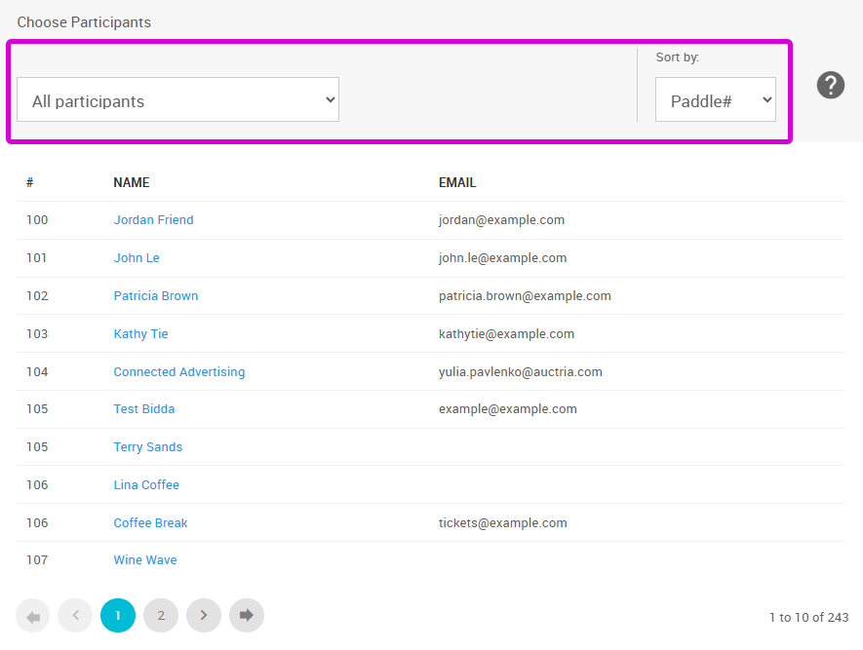The width and height of the screenshot is (863, 650).
Task: Select Lina Coffee participant
Action: point(146,485)
